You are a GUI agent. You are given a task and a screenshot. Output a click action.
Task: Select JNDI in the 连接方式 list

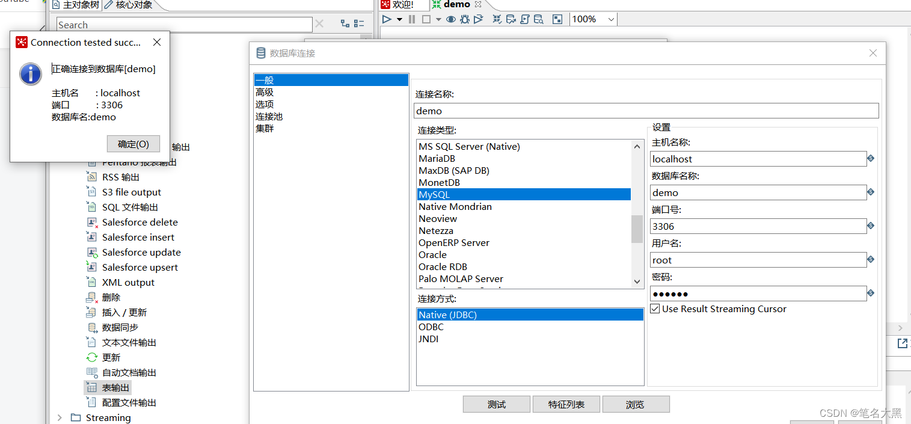(x=429, y=339)
